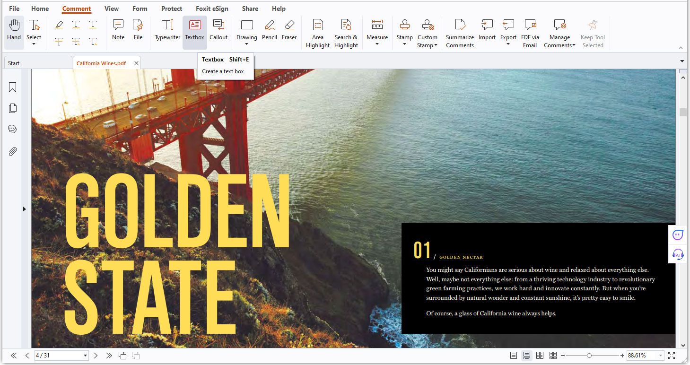Open the page number dropdown

click(85, 355)
